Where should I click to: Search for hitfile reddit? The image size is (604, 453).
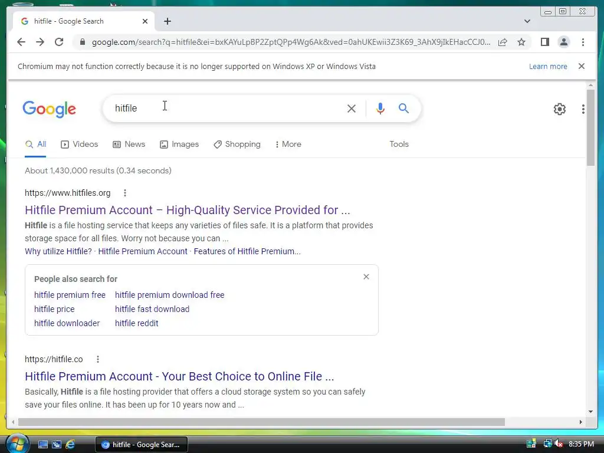pos(136,324)
